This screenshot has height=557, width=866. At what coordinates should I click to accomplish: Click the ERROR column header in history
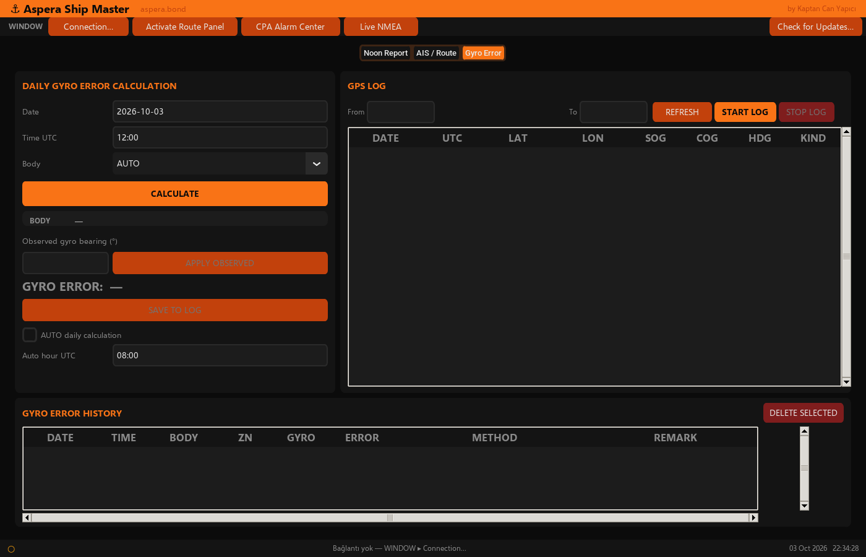(x=362, y=438)
